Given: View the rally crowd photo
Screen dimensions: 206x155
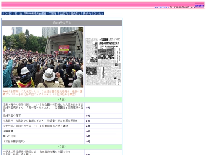Looking at the screenshot, I should [43, 57].
